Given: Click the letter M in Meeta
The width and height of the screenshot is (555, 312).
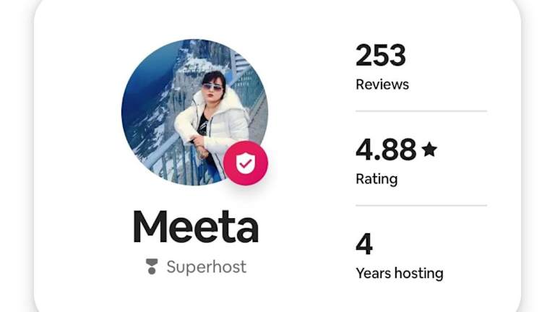Looking at the screenshot, I should (x=152, y=227).
